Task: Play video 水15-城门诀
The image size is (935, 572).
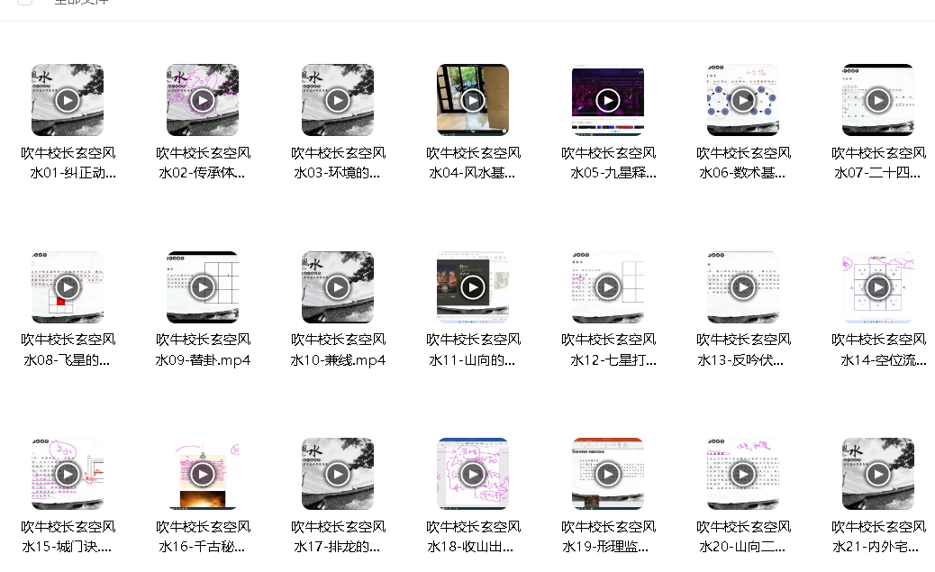Action: 68,474
